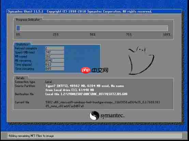Click the Symantec Ghost 11.5.1 title bar
189x141 pixels.
pyautogui.click(x=94, y=12)
